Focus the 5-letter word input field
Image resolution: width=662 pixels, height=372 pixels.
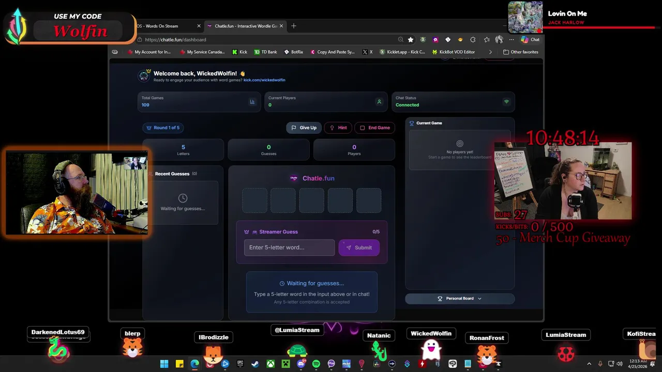289,247
